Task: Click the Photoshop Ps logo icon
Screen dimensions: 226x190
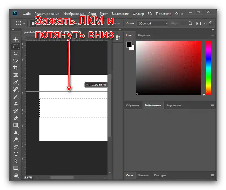Action: coord(15,13)
